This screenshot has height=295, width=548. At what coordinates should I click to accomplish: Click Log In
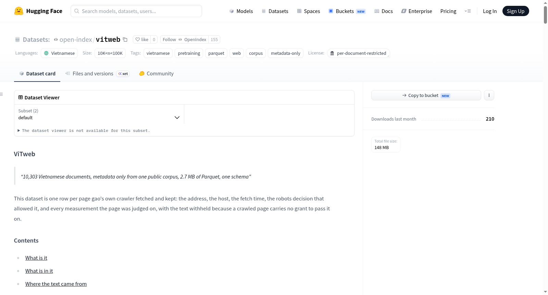tap(490, 11)
